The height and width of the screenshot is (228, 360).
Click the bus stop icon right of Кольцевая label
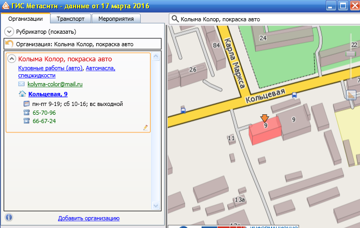pyautogui.click(x=295, y=95)
